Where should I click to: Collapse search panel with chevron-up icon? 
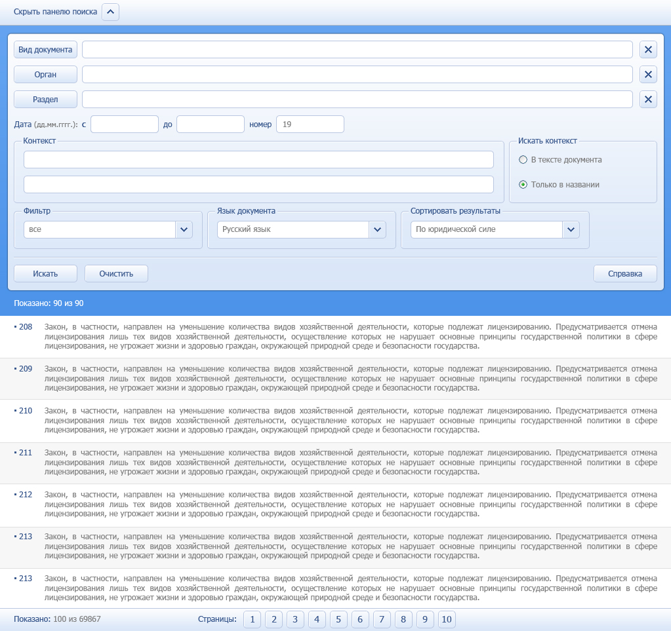click(x=110, y=12)
